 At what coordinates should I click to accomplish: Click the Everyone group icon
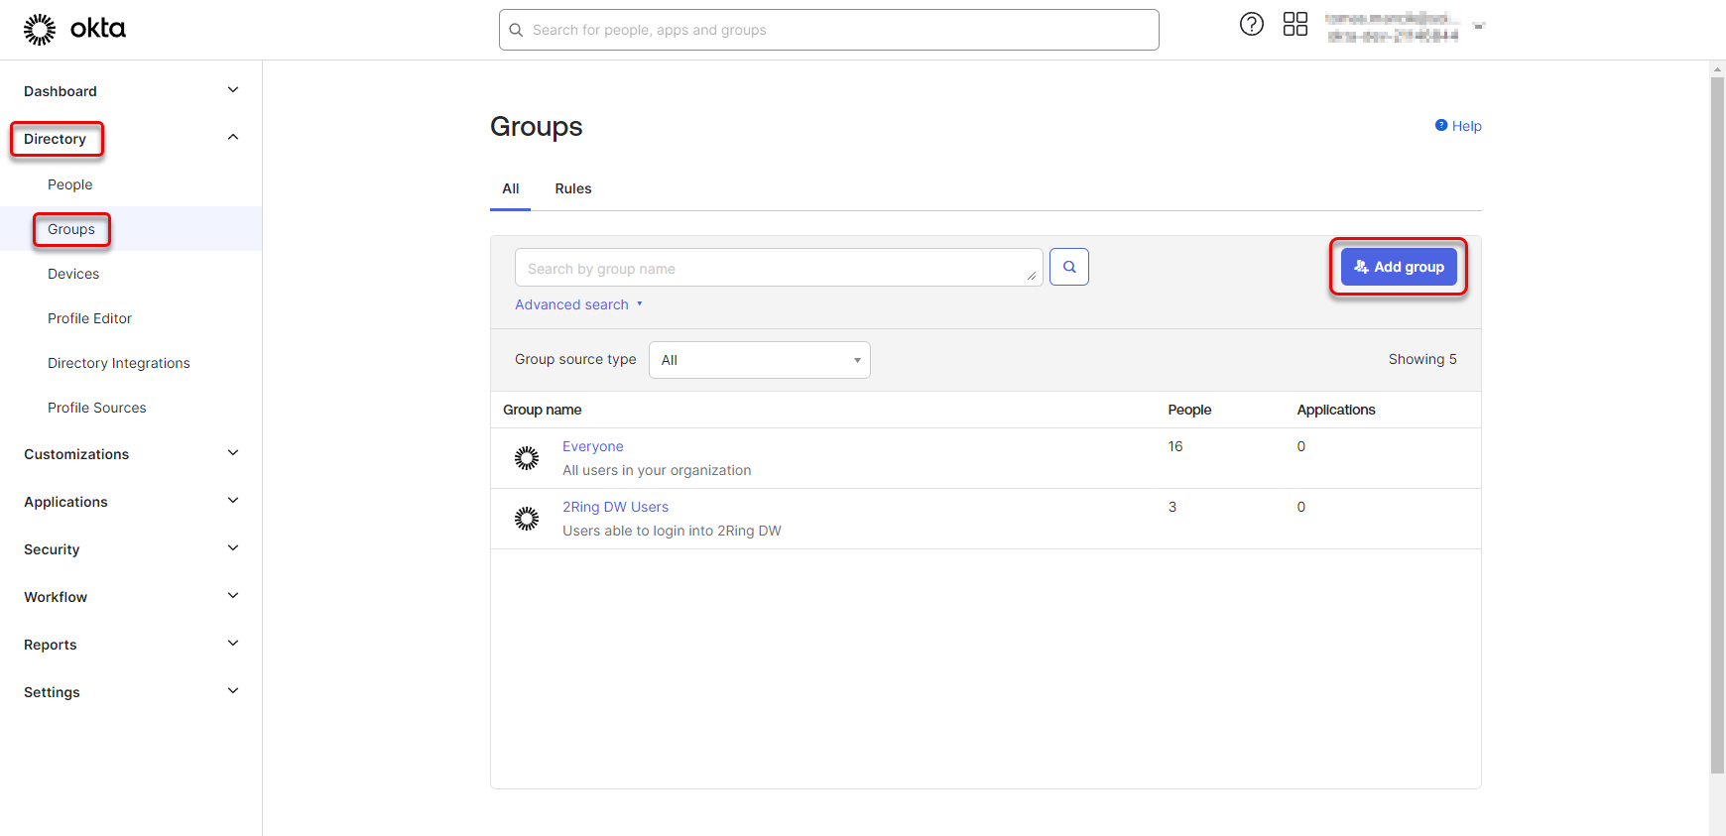[x=527, y=458]
